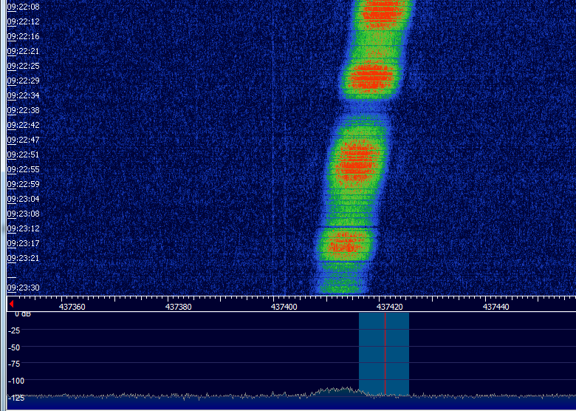Click the 09:22:08 waterfall timestamp

23,7
